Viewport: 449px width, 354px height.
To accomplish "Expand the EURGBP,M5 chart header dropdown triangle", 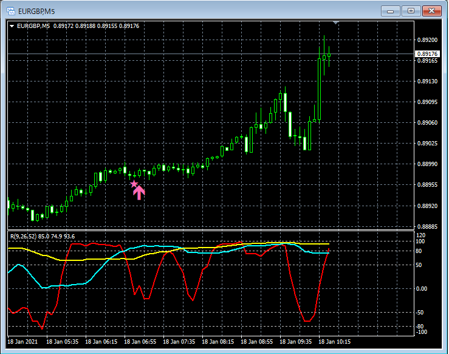I will point(12,26).
